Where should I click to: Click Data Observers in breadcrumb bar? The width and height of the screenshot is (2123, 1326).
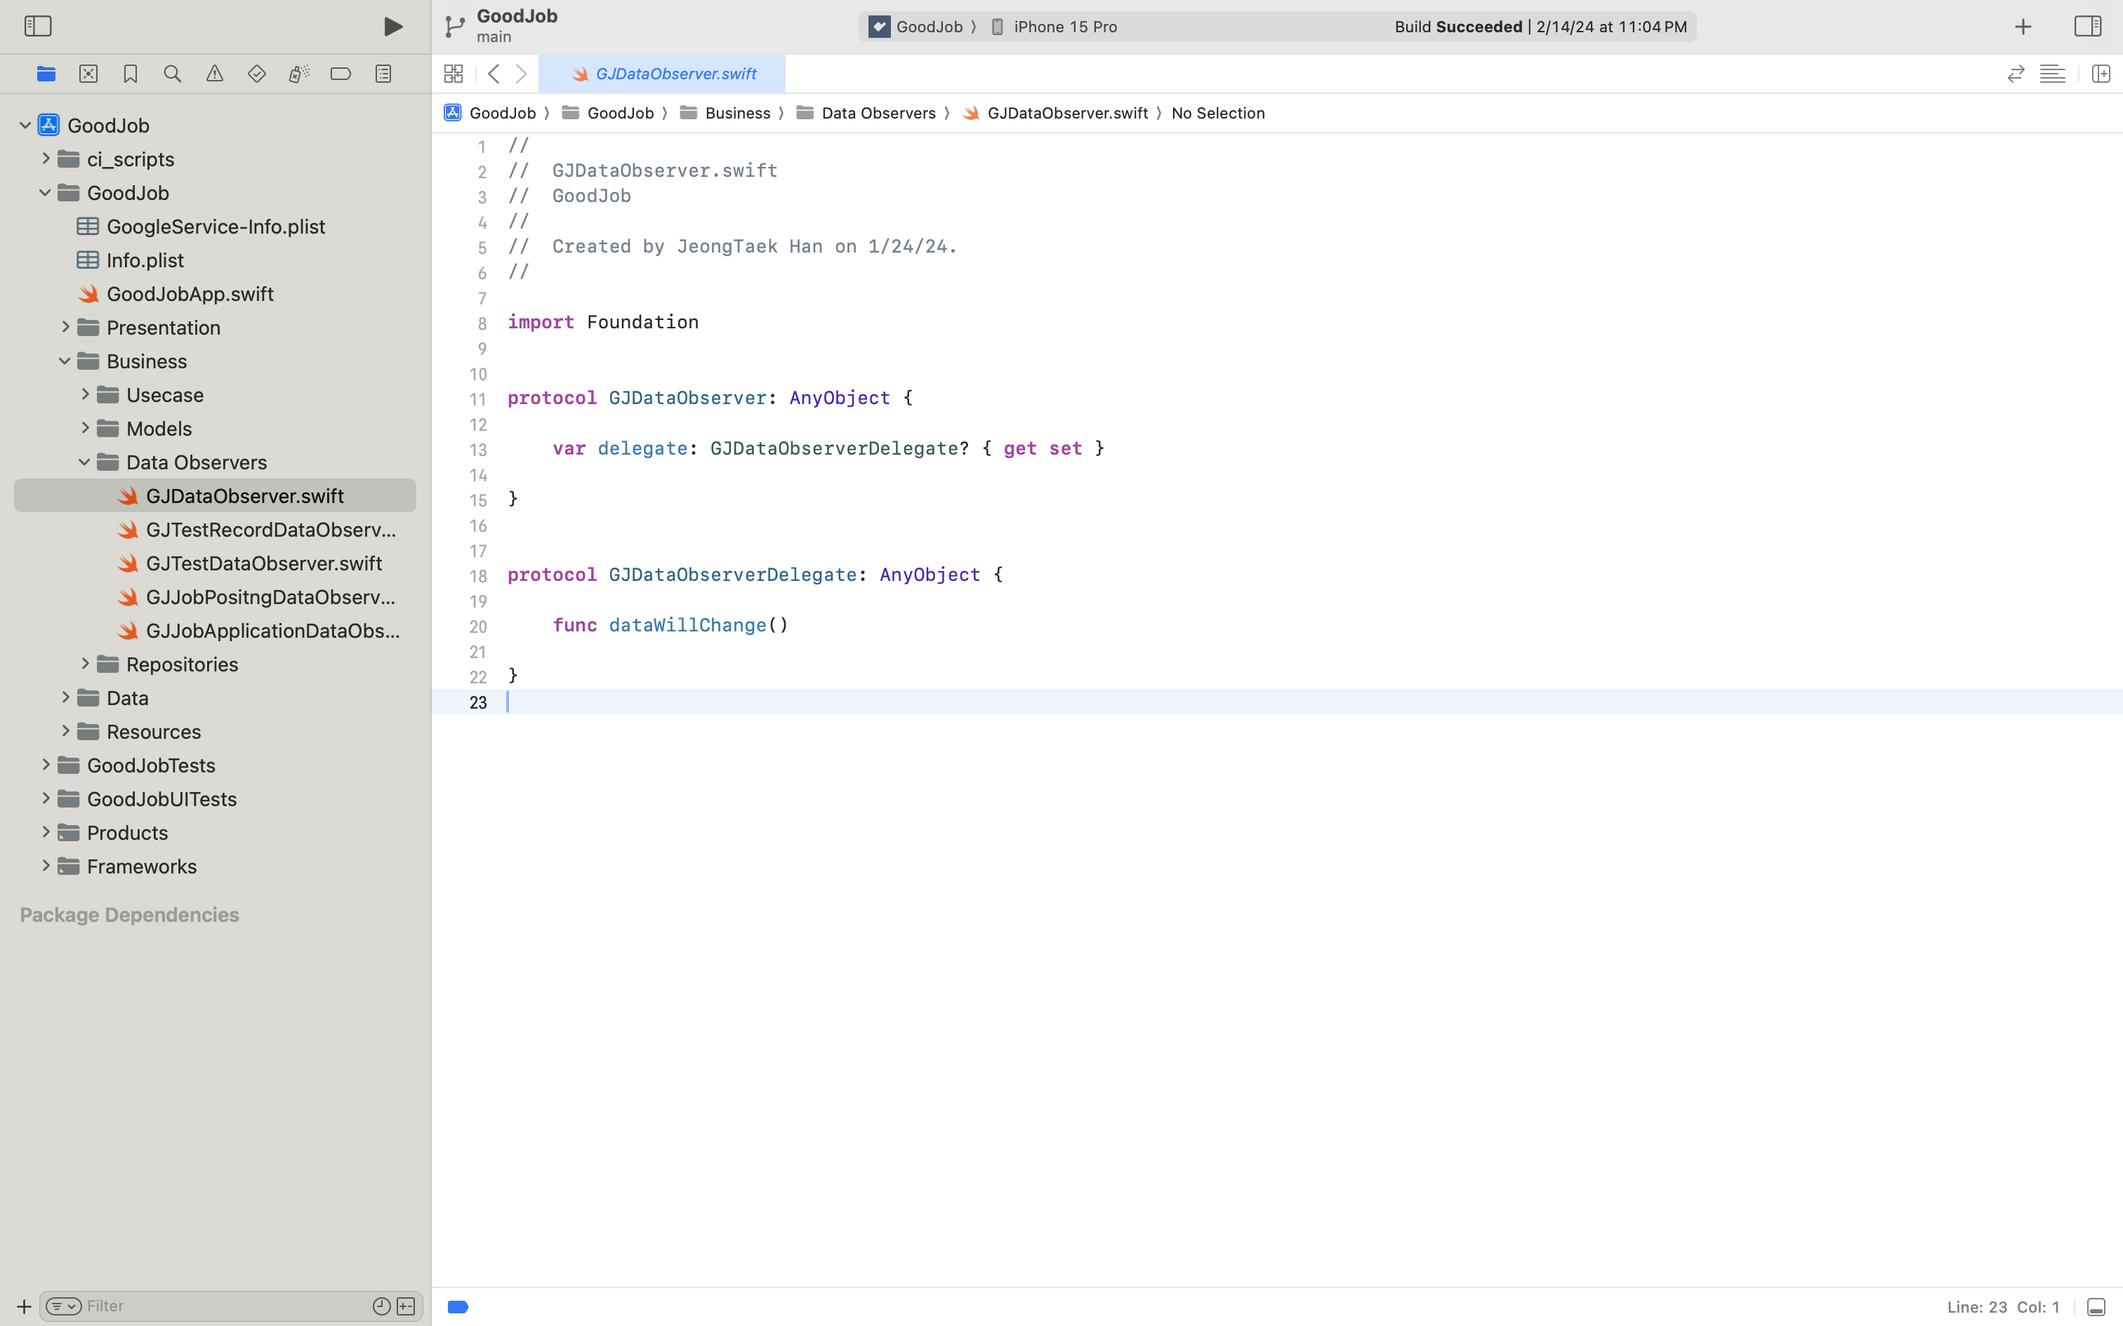tap(878, 113)
